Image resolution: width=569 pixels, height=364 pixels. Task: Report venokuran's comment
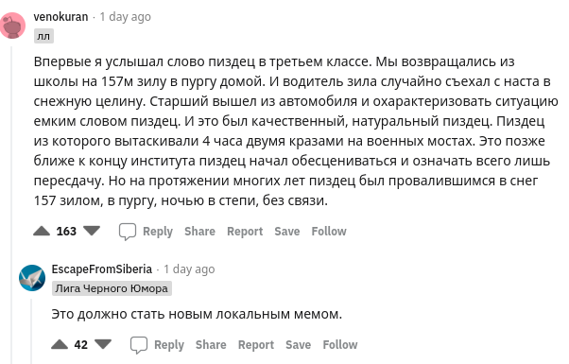[245, 232]
